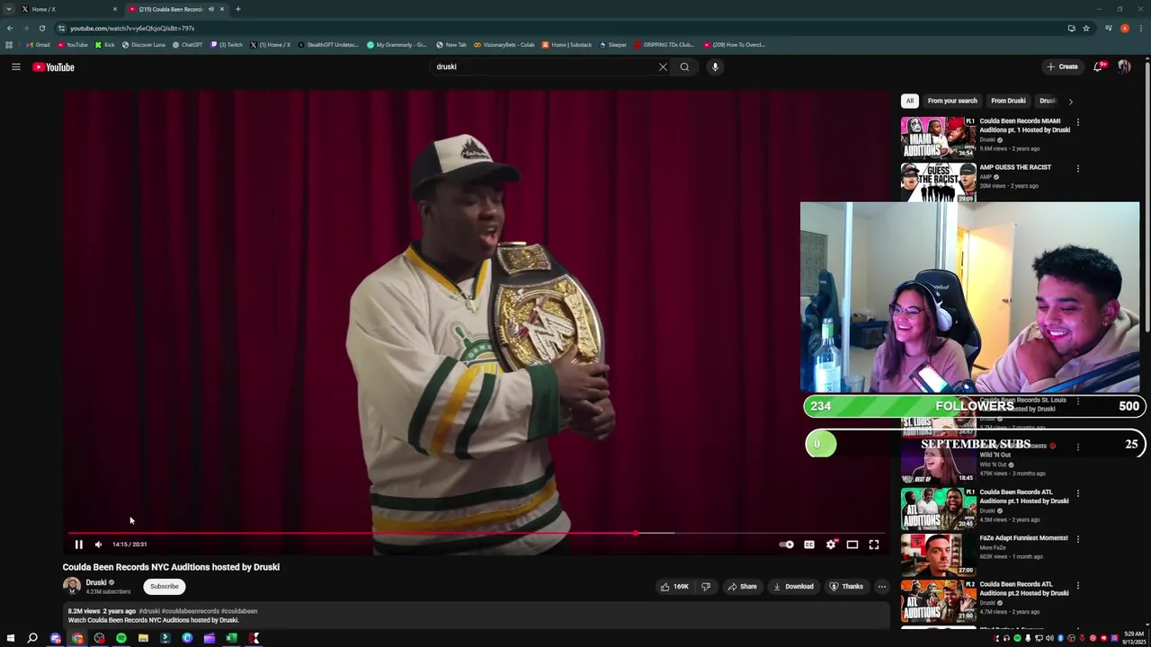Open the Windows Start menu

(11, 638)
